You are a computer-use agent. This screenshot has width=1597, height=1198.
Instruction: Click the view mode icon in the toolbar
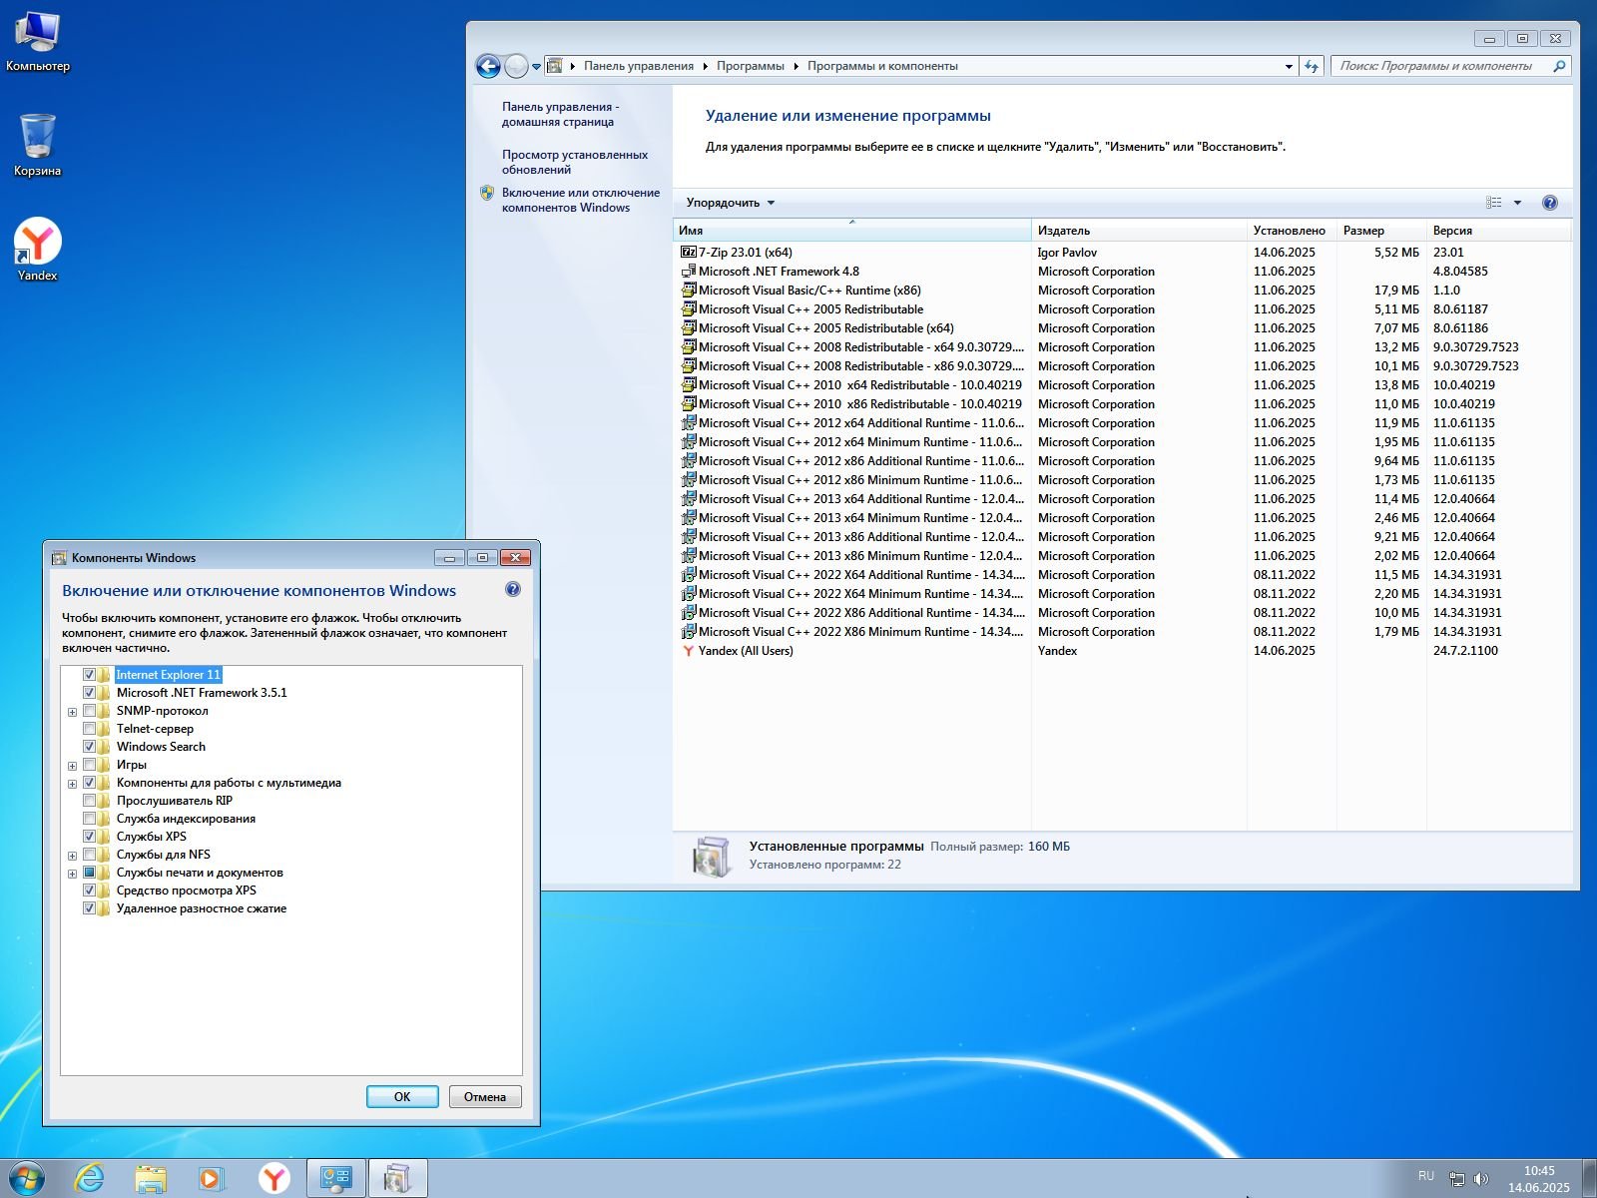pyautogui.click(x=1494, y=203)
